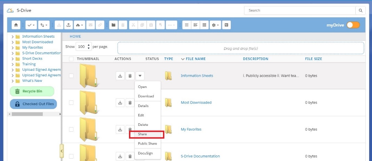This screenshot has width=372, height=161.
Task: Click the email file toolbar icon
Action: [x=90, y=25]
